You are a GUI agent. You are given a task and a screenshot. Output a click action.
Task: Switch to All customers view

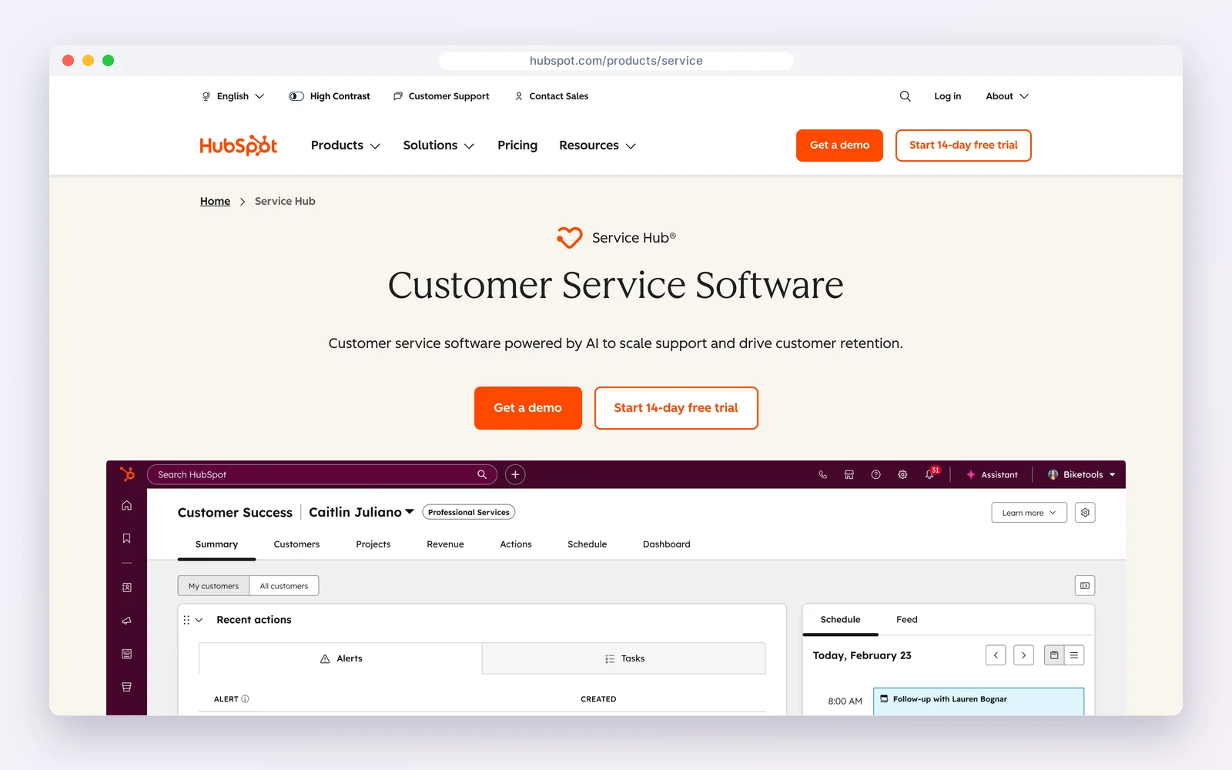(x=284, y=586)
